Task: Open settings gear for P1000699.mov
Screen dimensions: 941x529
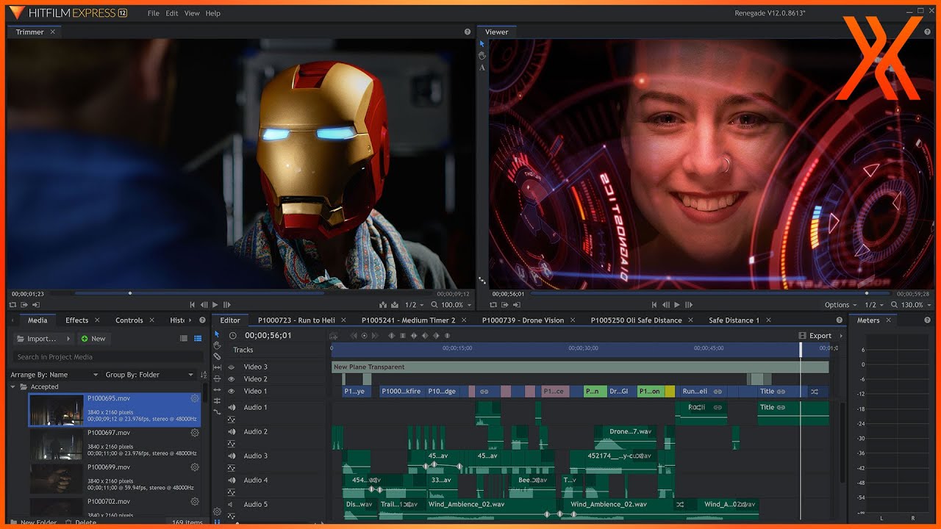Action: point(195,467)
